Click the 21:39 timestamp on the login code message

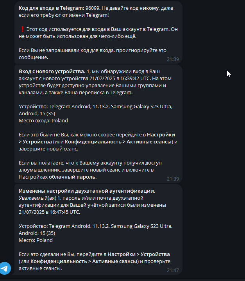173,59
